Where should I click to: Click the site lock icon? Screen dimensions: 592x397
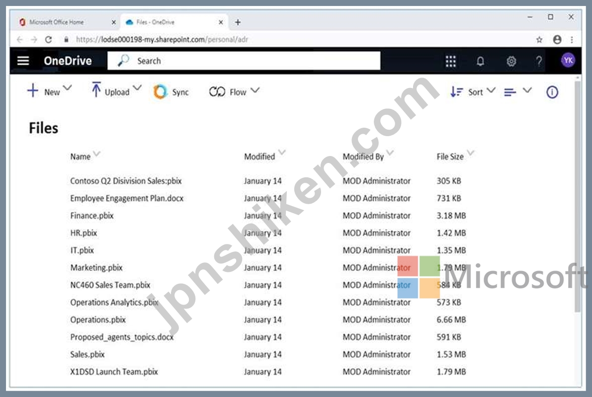point(67,40)
